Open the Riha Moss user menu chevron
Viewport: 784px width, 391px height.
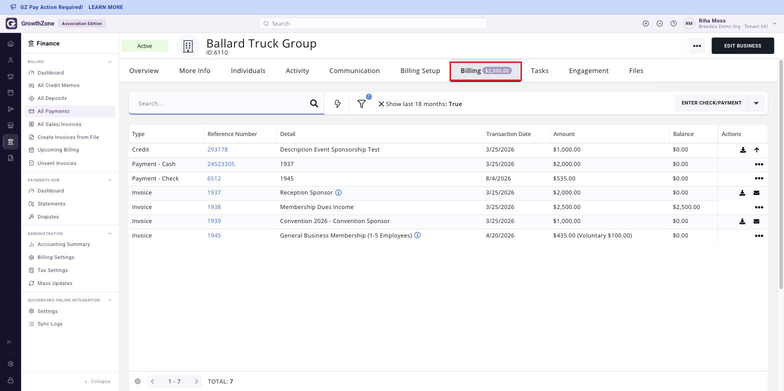click(x=774, y=23)
